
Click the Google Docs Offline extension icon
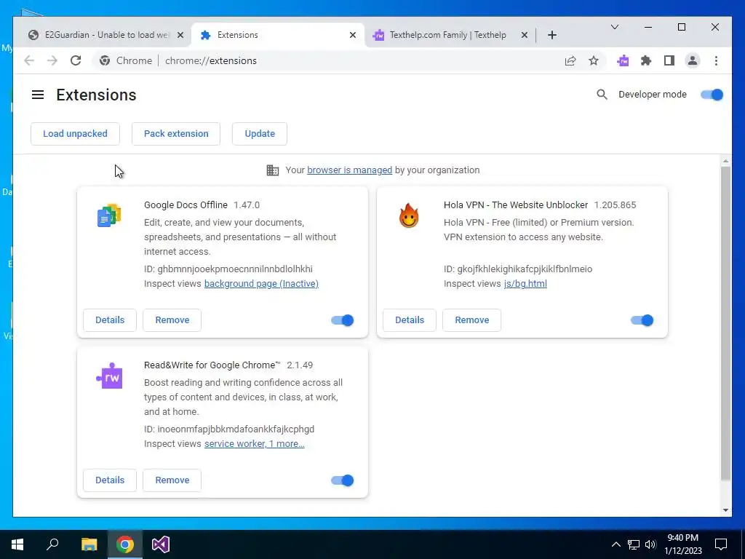point(109,215)
